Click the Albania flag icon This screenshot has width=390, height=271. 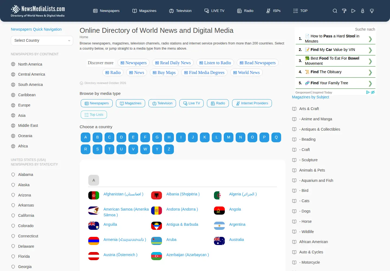point(157,195)
